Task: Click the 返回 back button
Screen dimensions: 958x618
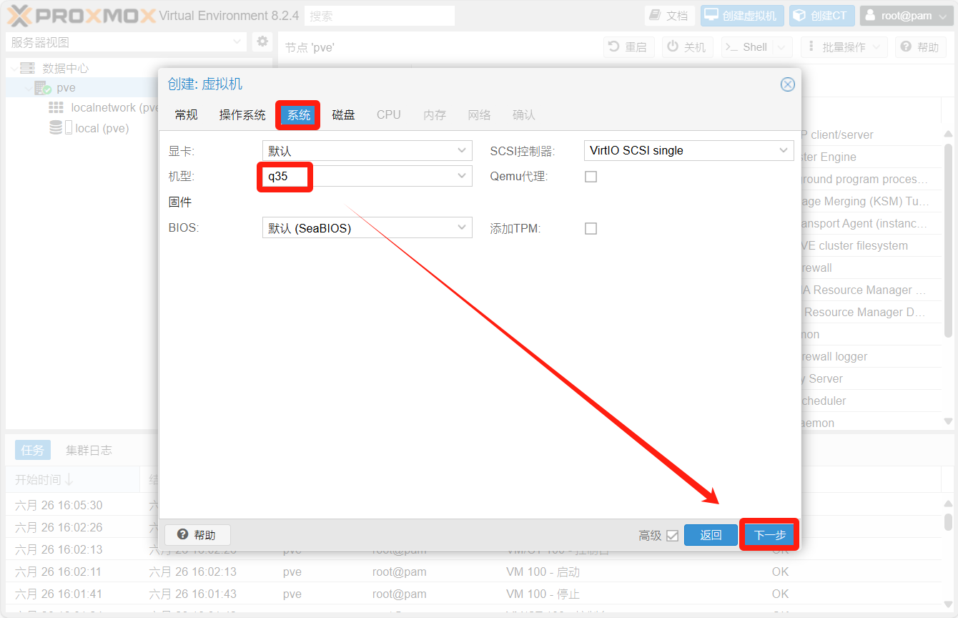Action: [x=710, y=535]
